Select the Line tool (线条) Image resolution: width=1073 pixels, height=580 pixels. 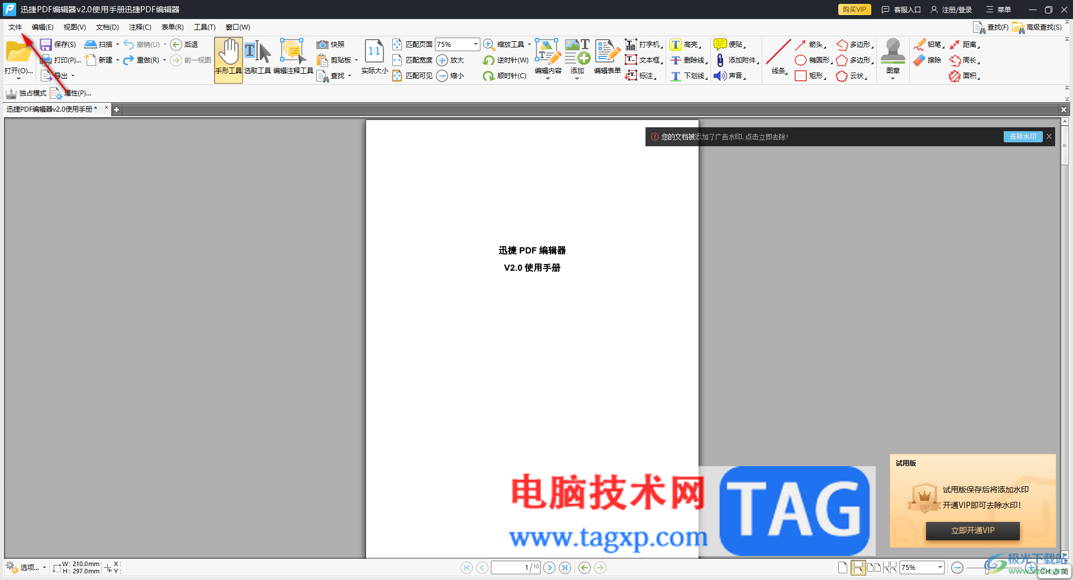(x=778, y=57)
